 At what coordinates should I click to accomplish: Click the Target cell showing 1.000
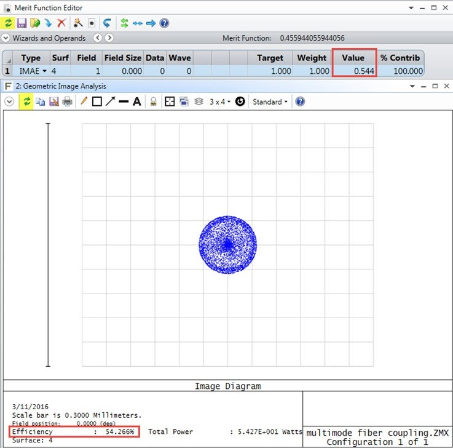270,71
